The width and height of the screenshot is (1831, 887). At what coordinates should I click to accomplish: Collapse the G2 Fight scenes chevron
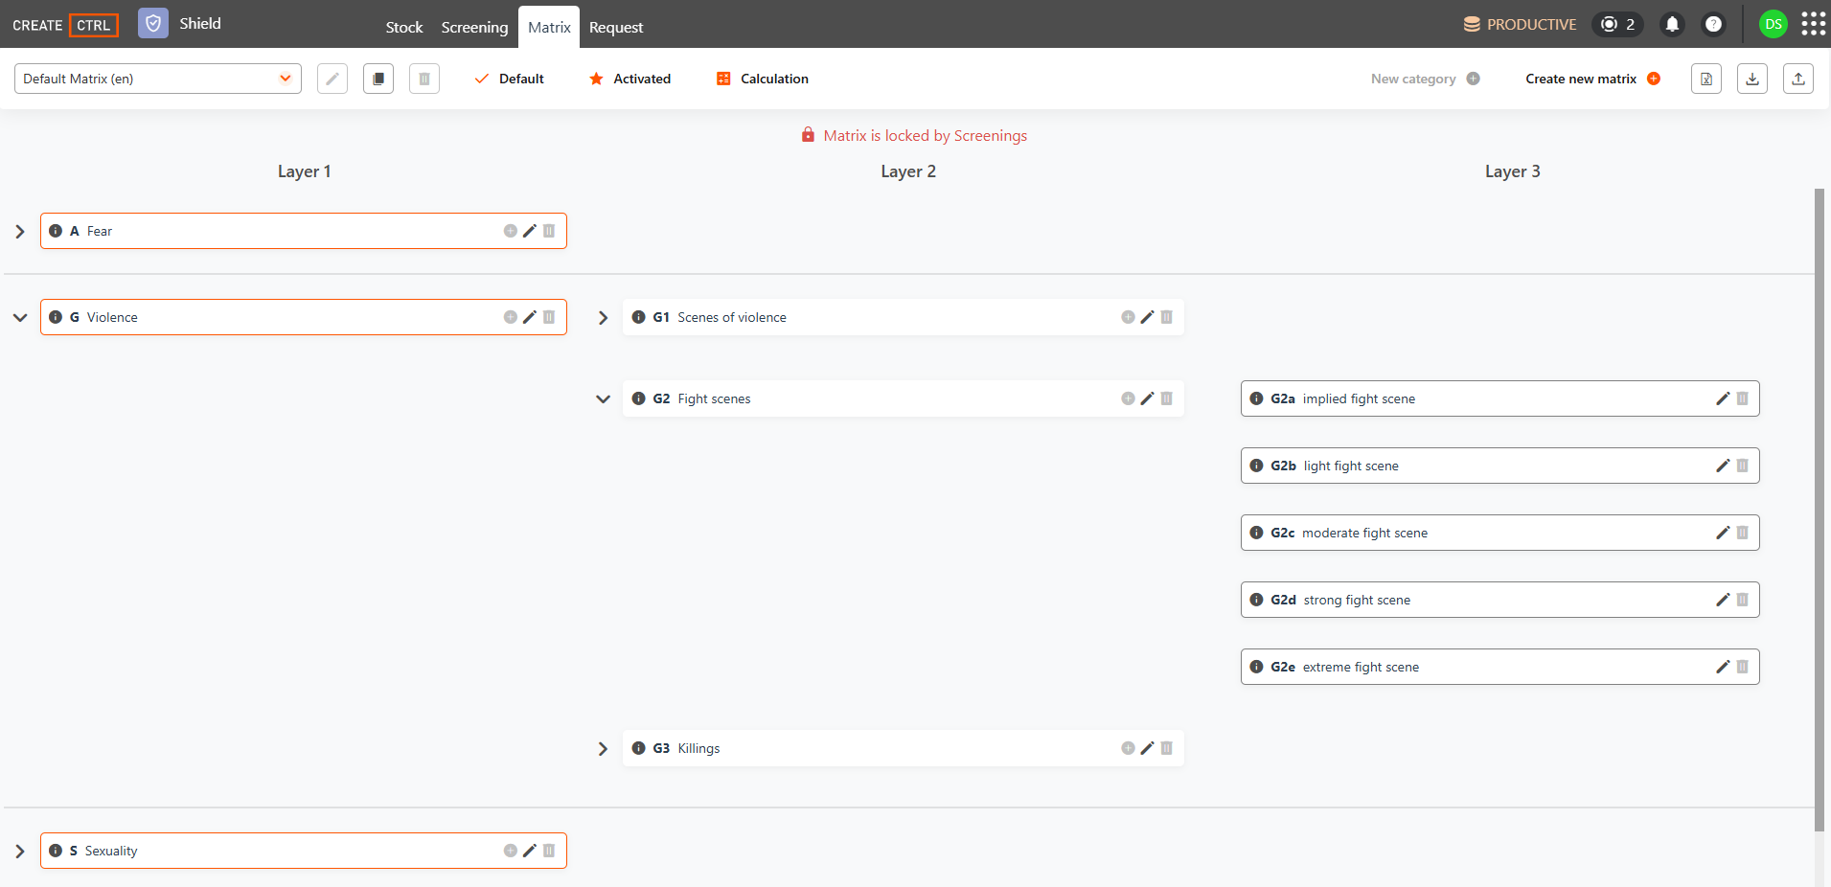[603, 398]
